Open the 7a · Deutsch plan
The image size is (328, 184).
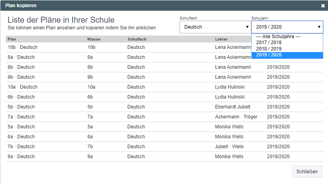click(21, 117)
